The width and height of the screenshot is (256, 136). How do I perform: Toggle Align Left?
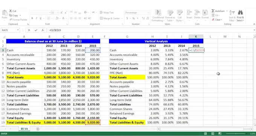[x=71, y=18]
